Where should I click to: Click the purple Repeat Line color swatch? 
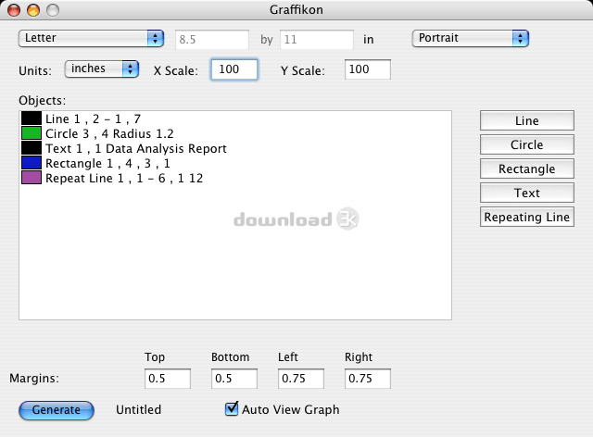coord(32,178)
